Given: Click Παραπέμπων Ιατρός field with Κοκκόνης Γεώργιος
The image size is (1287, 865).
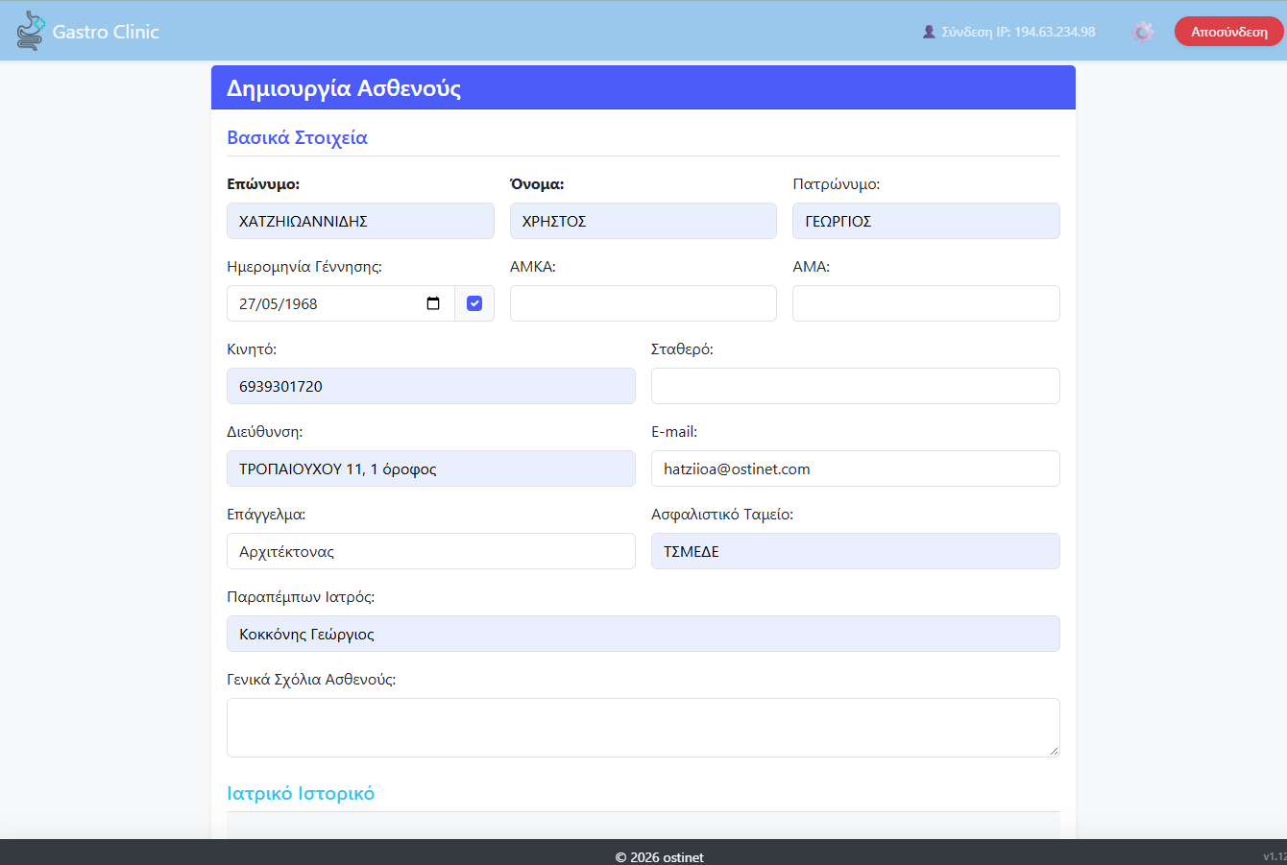Looking at the screenshot, I should point(643,634).
